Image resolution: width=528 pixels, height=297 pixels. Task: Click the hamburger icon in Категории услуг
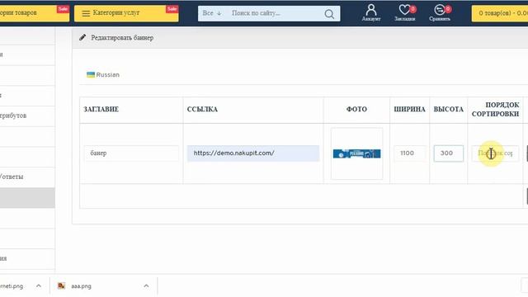click(x=86, y=13)
